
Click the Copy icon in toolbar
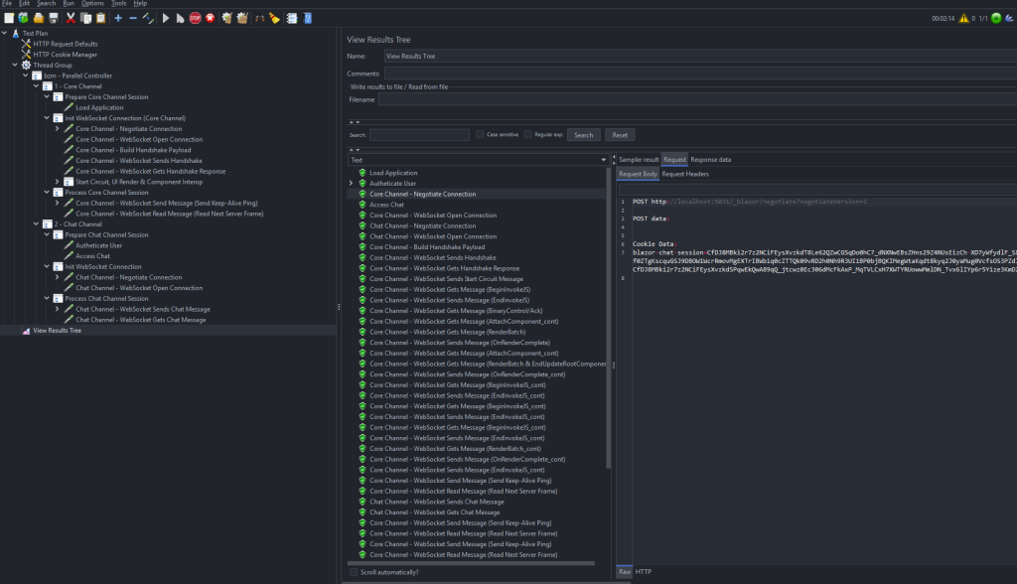pos(85,18)
